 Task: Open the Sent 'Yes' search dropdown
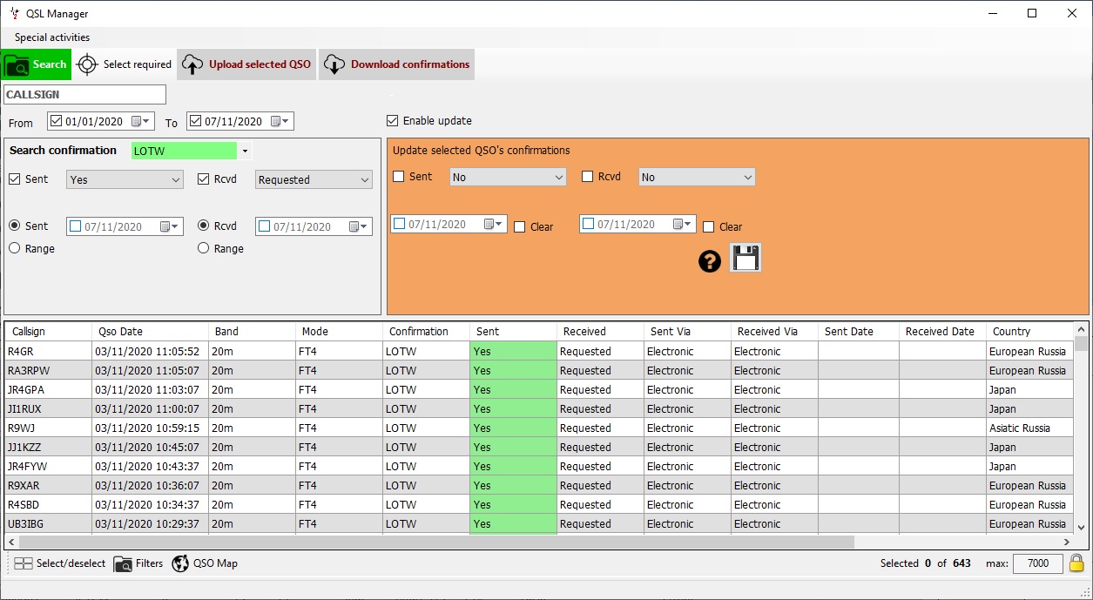coord(125,179)
